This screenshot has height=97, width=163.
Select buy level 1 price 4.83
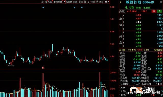click(x=139, y=32)
